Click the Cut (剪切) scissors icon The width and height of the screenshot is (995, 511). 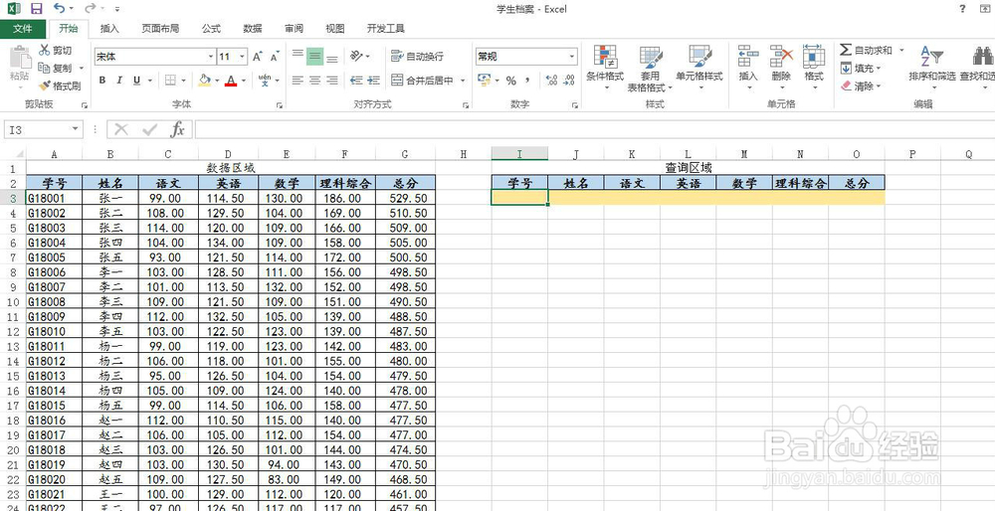pos(45,50)
